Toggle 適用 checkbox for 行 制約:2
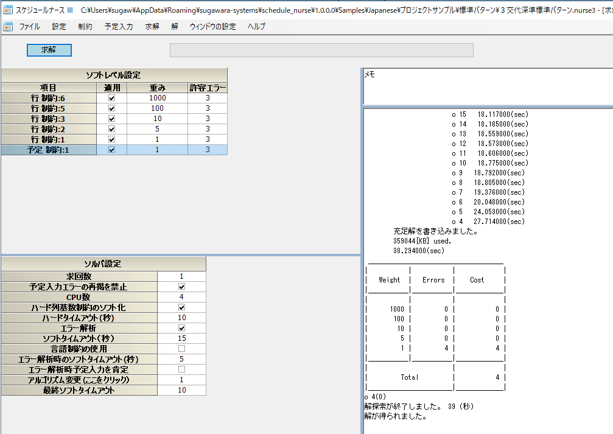This screenshot has height=434, width=613. (x=112, y=129)
